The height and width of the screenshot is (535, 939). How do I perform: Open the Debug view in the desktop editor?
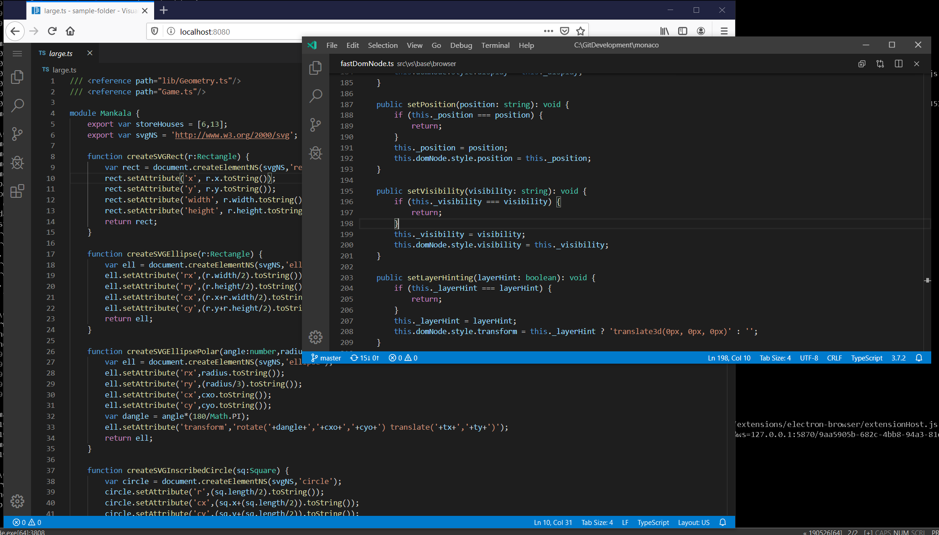pos(316,154)
